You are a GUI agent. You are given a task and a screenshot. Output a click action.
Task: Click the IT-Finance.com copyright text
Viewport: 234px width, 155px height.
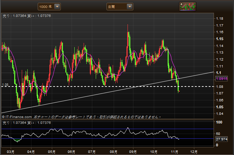point(17,117)
